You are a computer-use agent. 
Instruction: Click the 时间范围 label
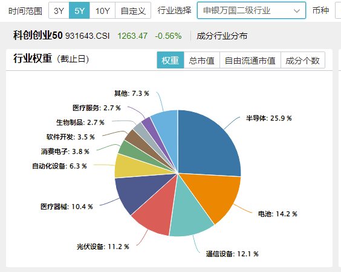pyautogui.click(x=25, y=11)
